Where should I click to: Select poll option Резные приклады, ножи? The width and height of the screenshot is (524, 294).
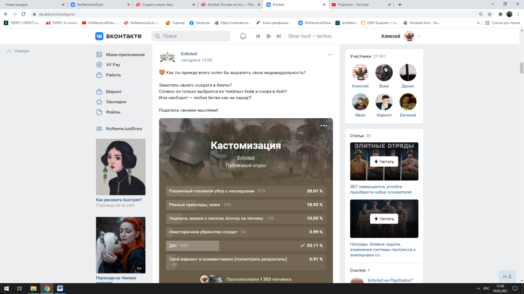click(x=246, y=205)
